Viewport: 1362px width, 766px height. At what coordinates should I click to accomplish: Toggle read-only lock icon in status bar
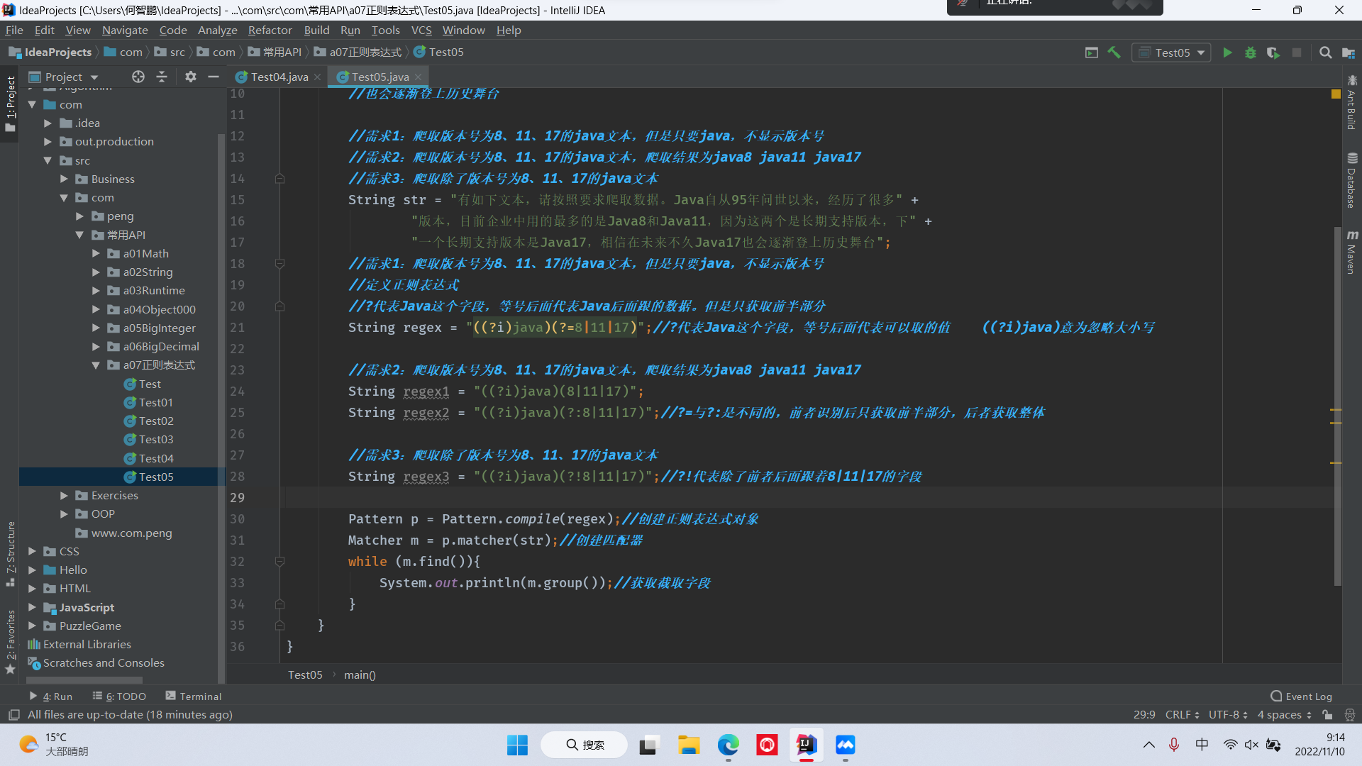point(1327,715)
